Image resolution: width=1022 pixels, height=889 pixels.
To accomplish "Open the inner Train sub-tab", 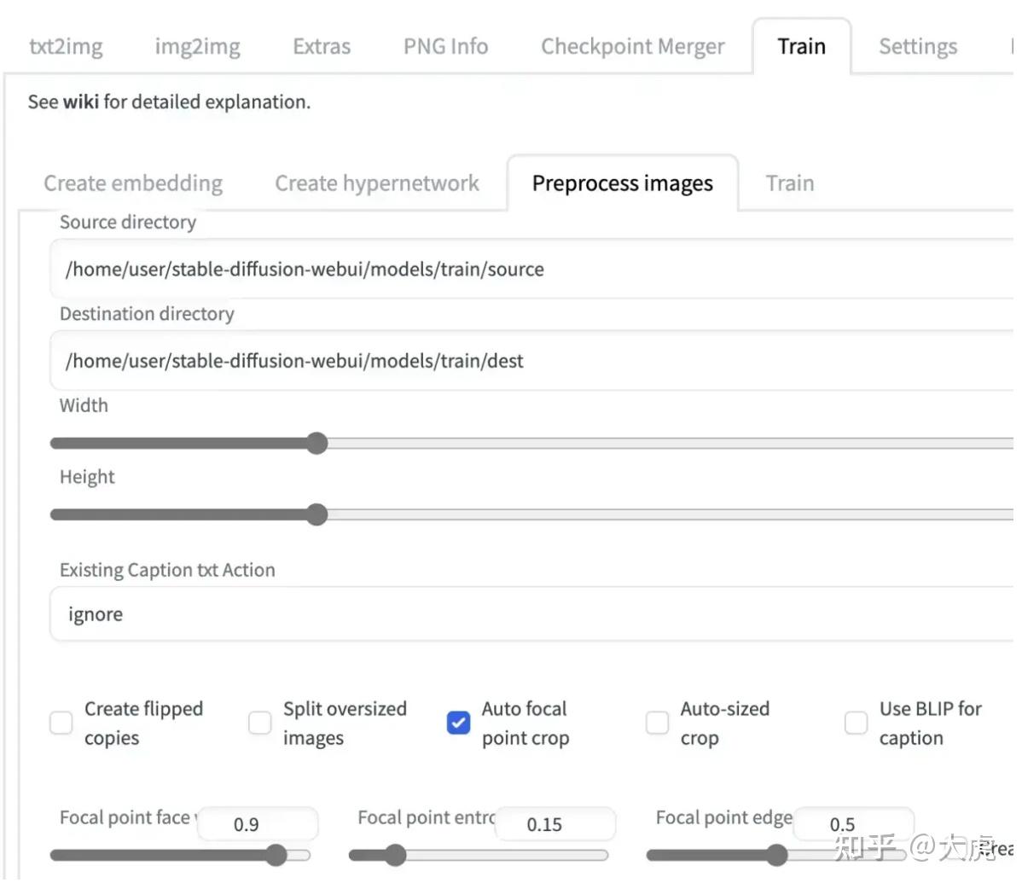I will (x=789, y=183).
